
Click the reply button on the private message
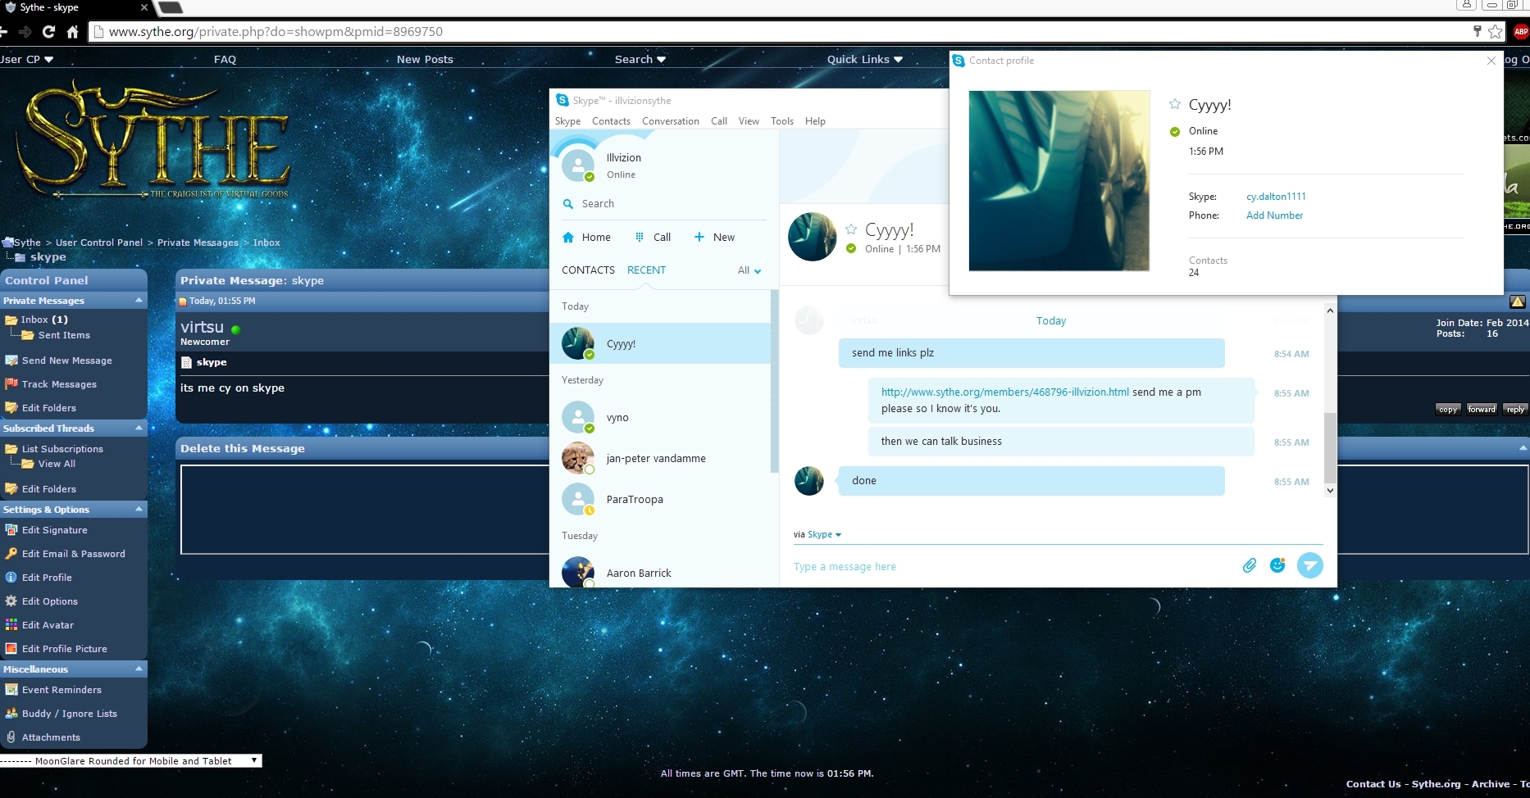click(1515, 410)
